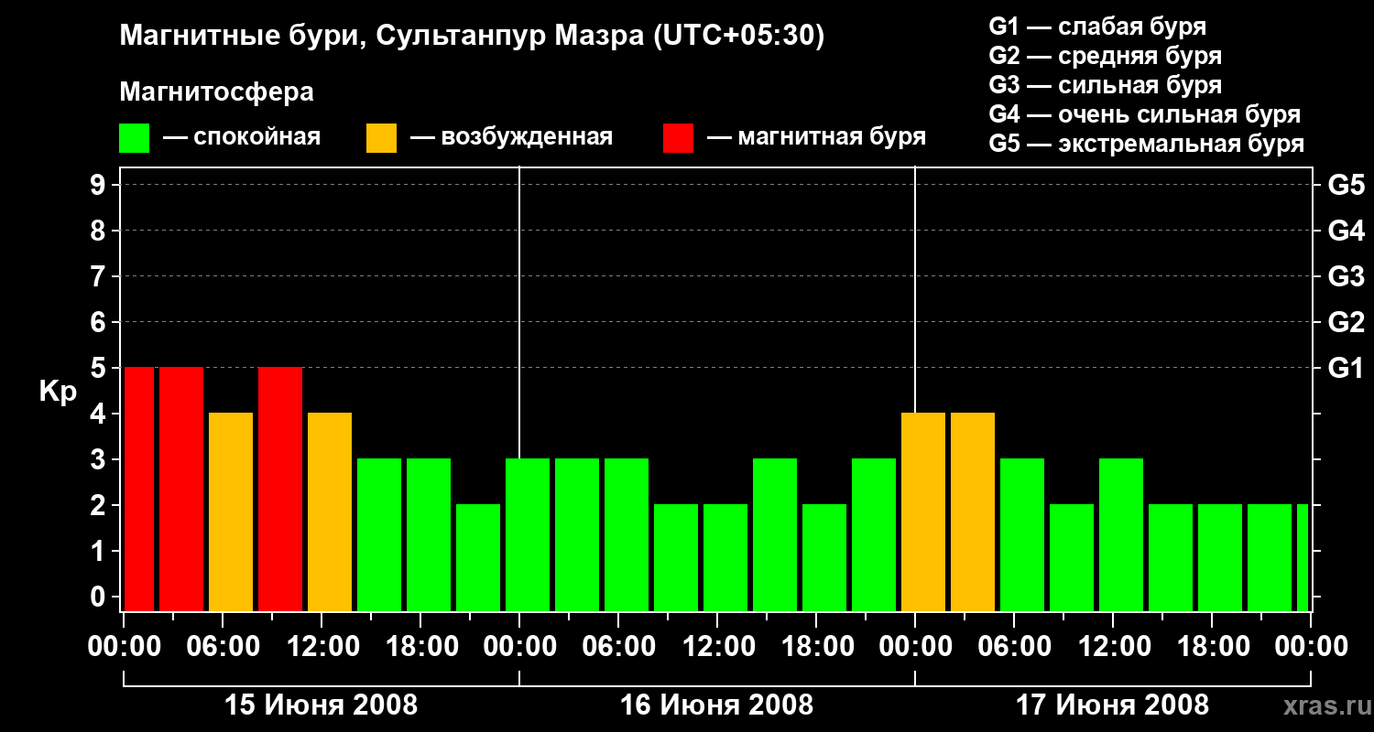Click the '15 Июня 2008' date label
This screenshot has height=732, width=1374.
pyautogui.click(x=321, y=705)
